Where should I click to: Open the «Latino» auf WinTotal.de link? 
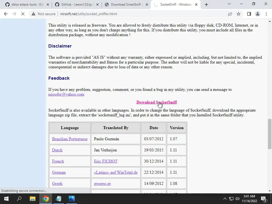click(116, 172)
